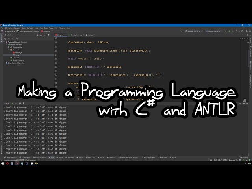Viewport: 252px width, 189px height.
Task: Collapse the PlayingWithAntlr solution root node
Action: click(x=4, y=42)
